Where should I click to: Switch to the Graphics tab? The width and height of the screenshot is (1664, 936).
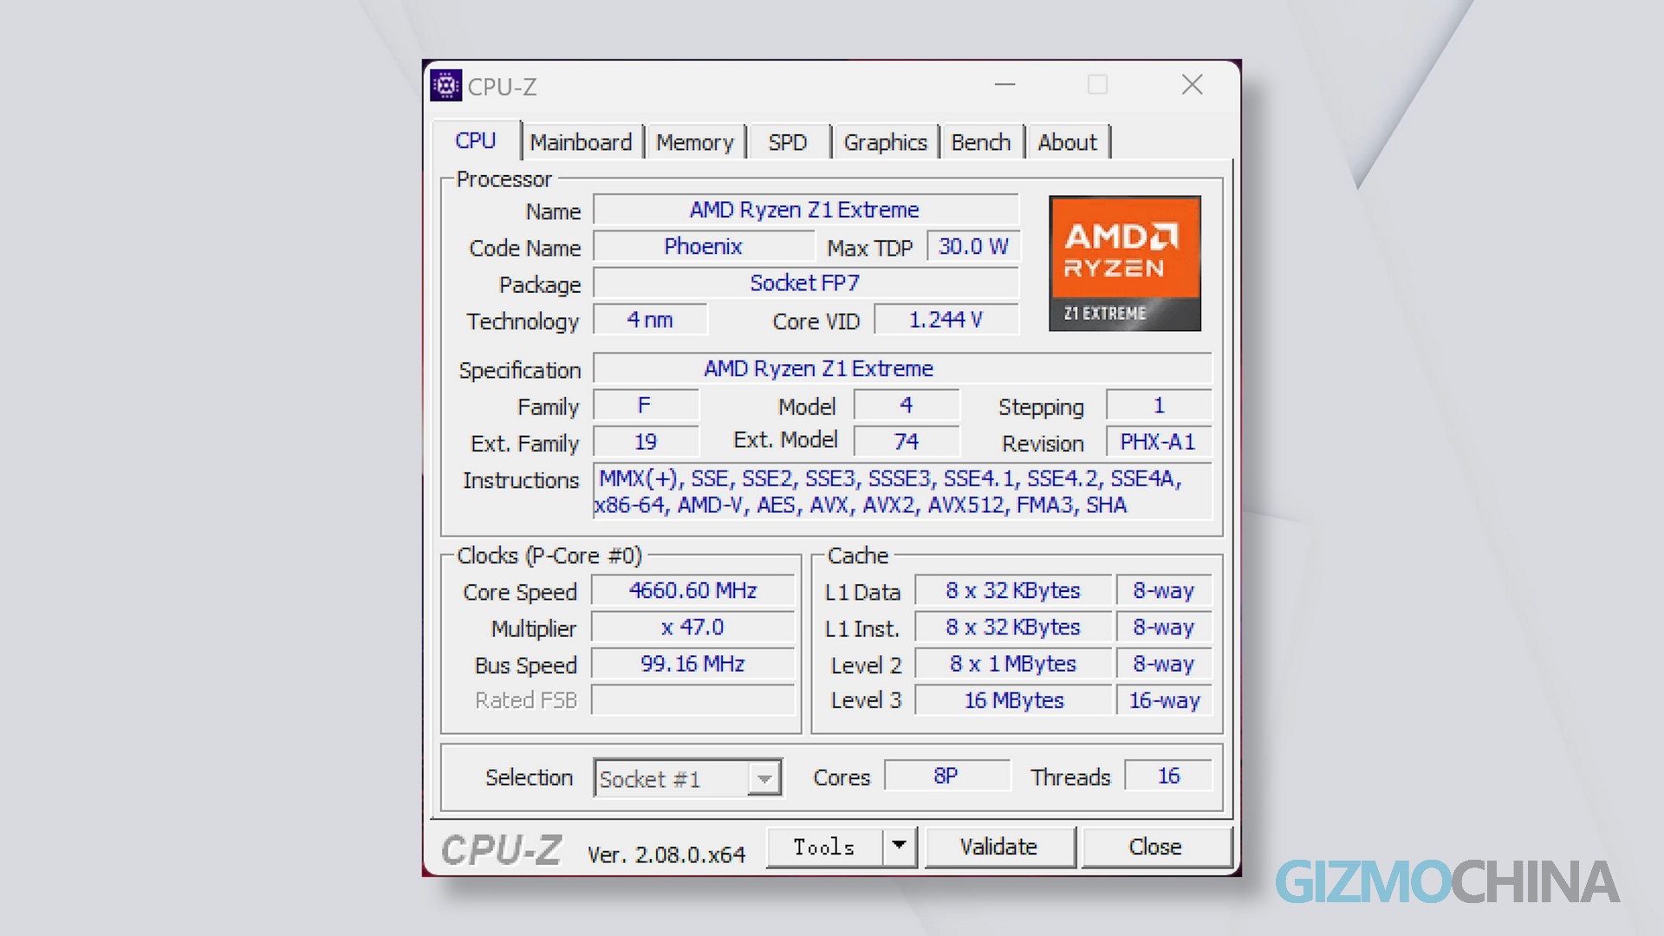tap(885, 142)
